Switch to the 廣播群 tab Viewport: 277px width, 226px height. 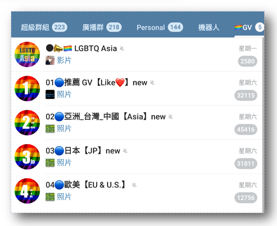point(102,27)
